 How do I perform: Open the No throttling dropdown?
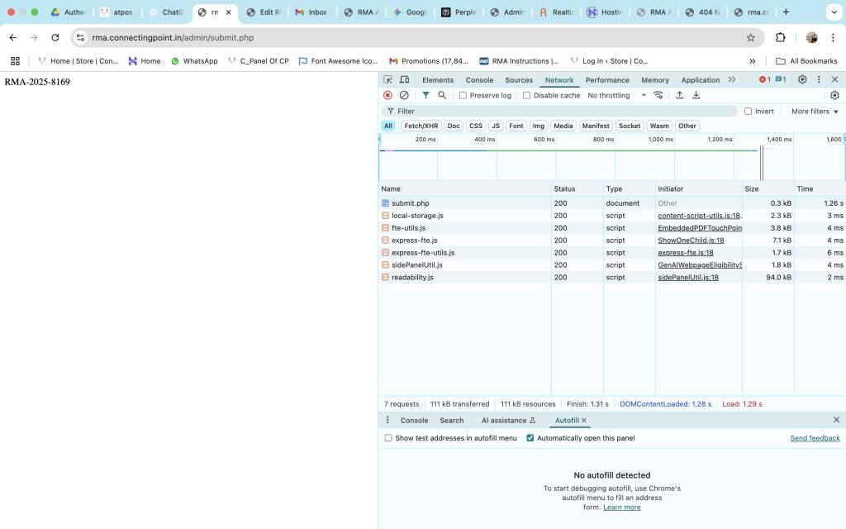616,95
